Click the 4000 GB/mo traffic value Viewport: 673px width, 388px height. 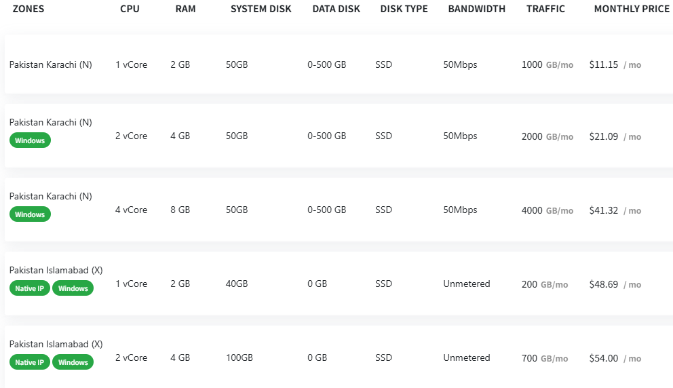point(547,210)
